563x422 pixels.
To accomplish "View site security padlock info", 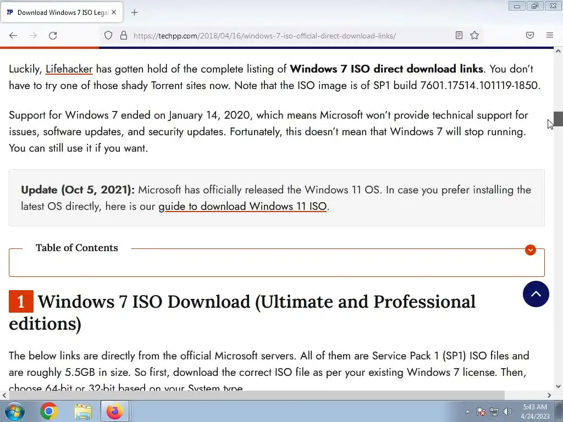I will tap(124, 36).
